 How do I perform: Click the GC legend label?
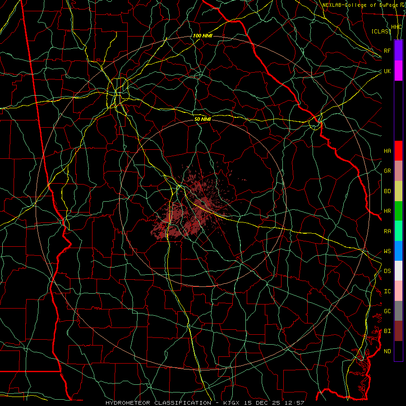387,311
